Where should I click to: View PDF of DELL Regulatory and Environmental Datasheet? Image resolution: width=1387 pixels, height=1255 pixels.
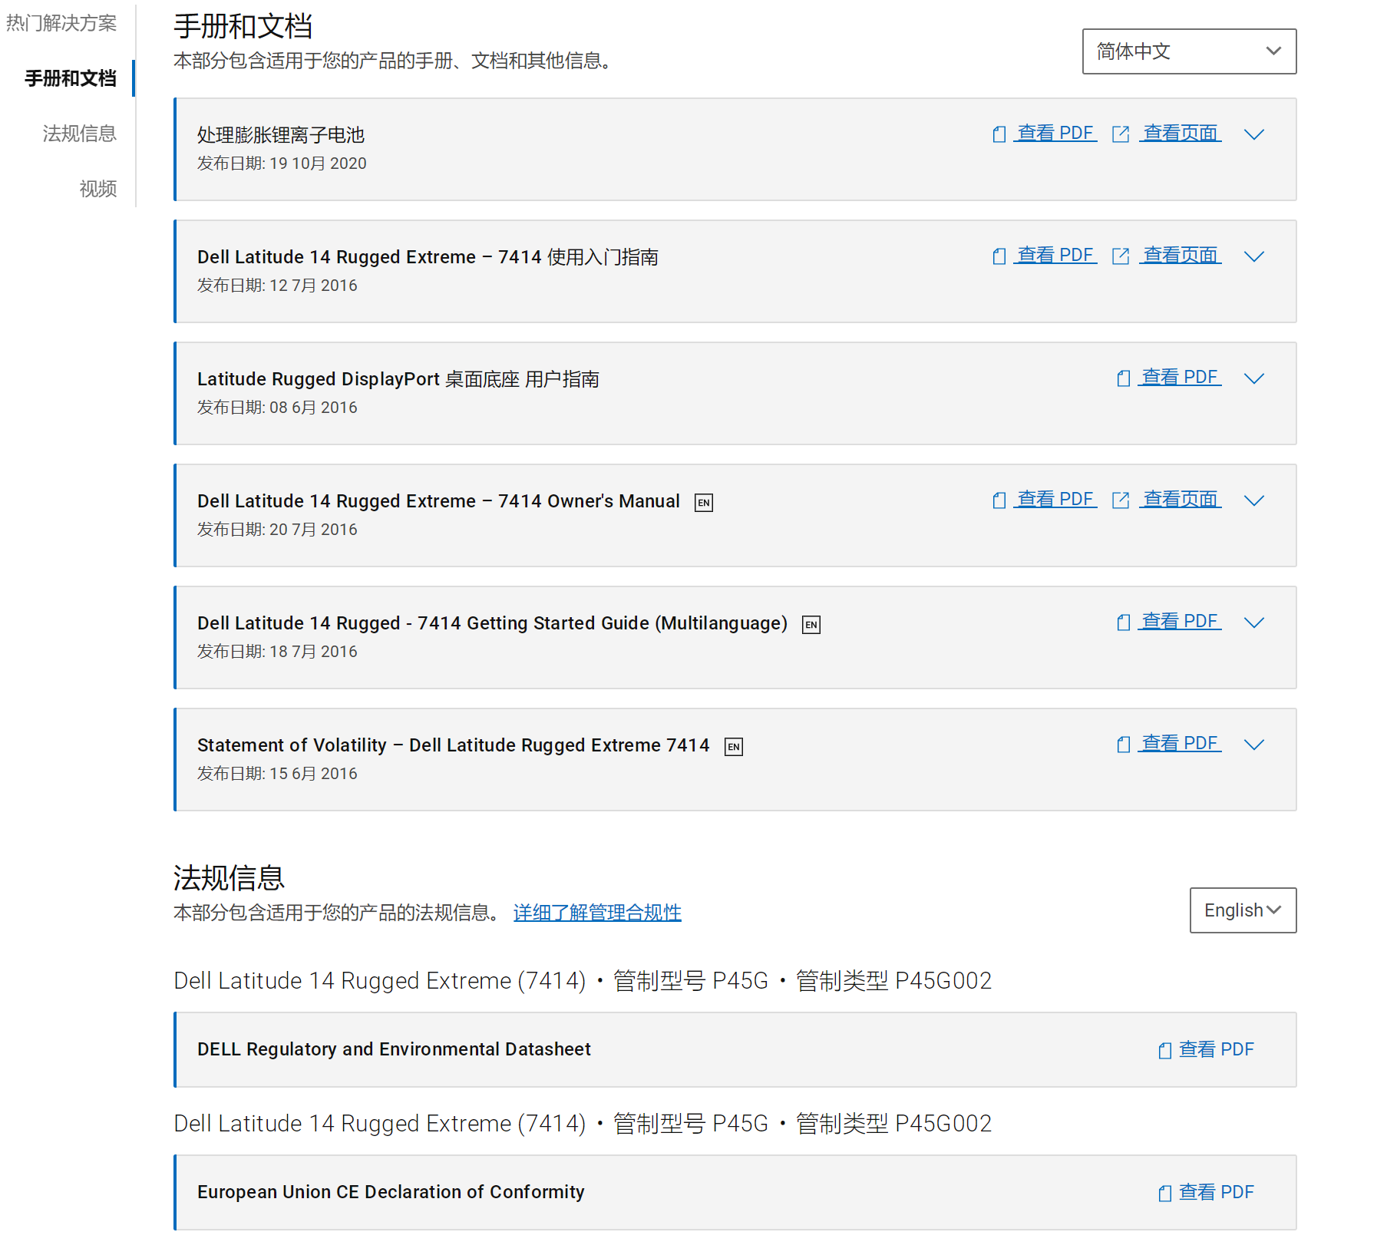click(x=1217, y=1049)
